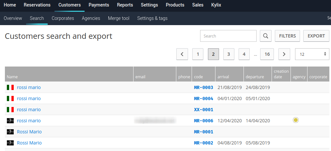Jump to page 16
Viewport: 331px width, 151px height.
coord(267,54)
